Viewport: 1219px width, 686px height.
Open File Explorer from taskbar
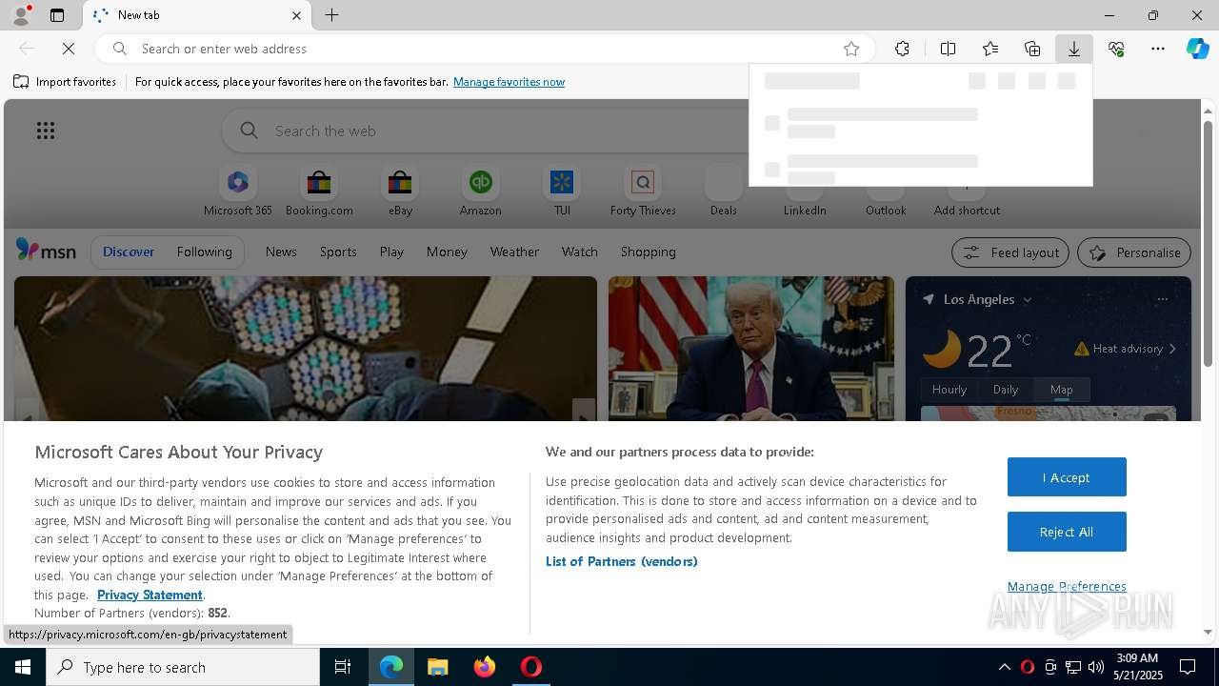click(438, 667)
